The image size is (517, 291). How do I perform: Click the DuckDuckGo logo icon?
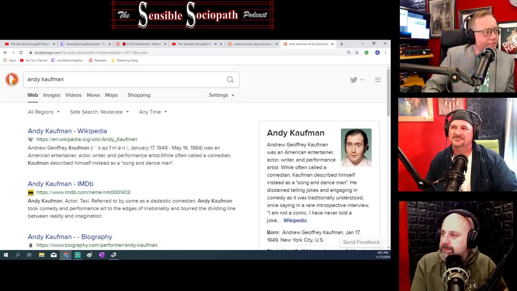[12, 79]
